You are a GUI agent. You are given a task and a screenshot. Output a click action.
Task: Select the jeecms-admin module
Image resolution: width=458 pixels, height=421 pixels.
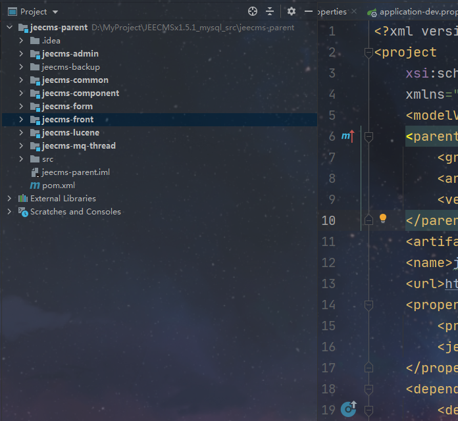(x=70, y=54)
